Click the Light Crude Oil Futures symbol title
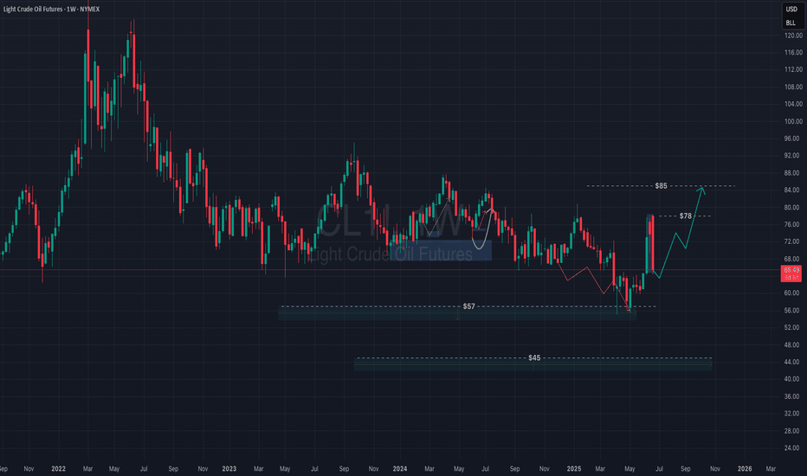The image size is (807, 476). click(x=51, y=10)
